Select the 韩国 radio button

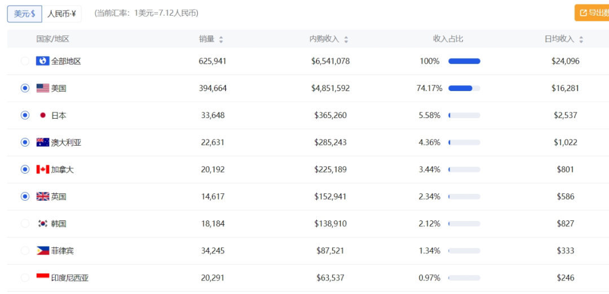click(x=25, y=224)
